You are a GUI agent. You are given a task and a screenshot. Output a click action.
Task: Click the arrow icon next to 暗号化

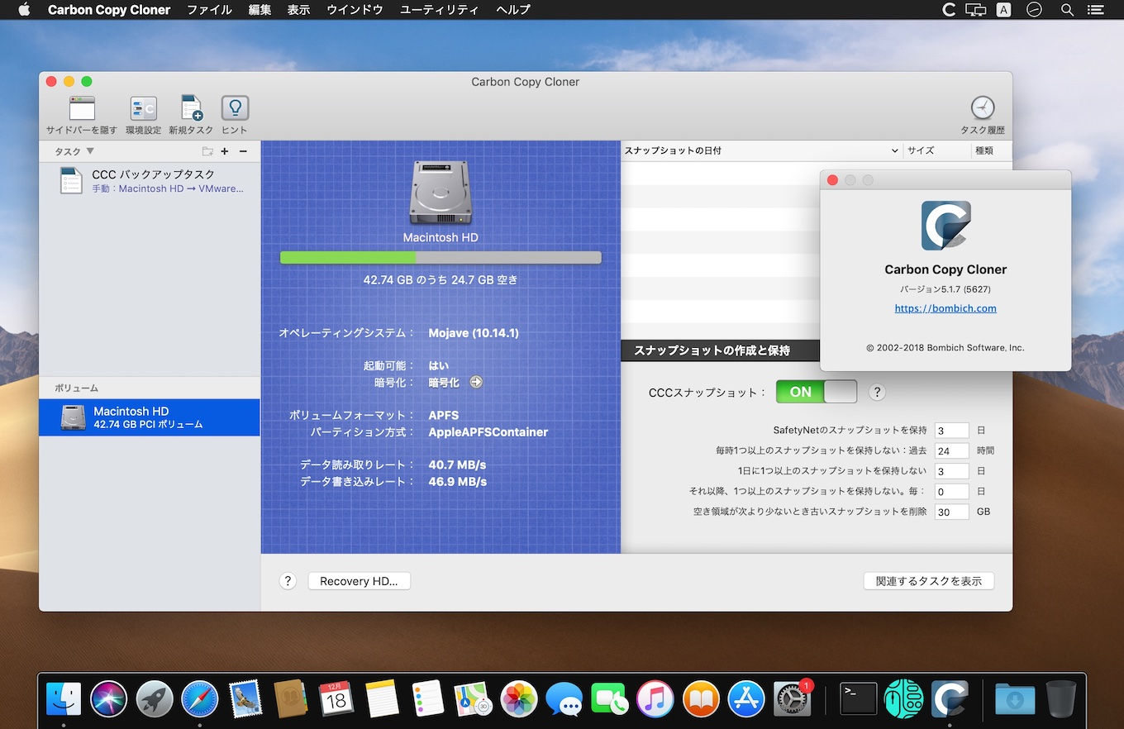[x=476, y=382]
